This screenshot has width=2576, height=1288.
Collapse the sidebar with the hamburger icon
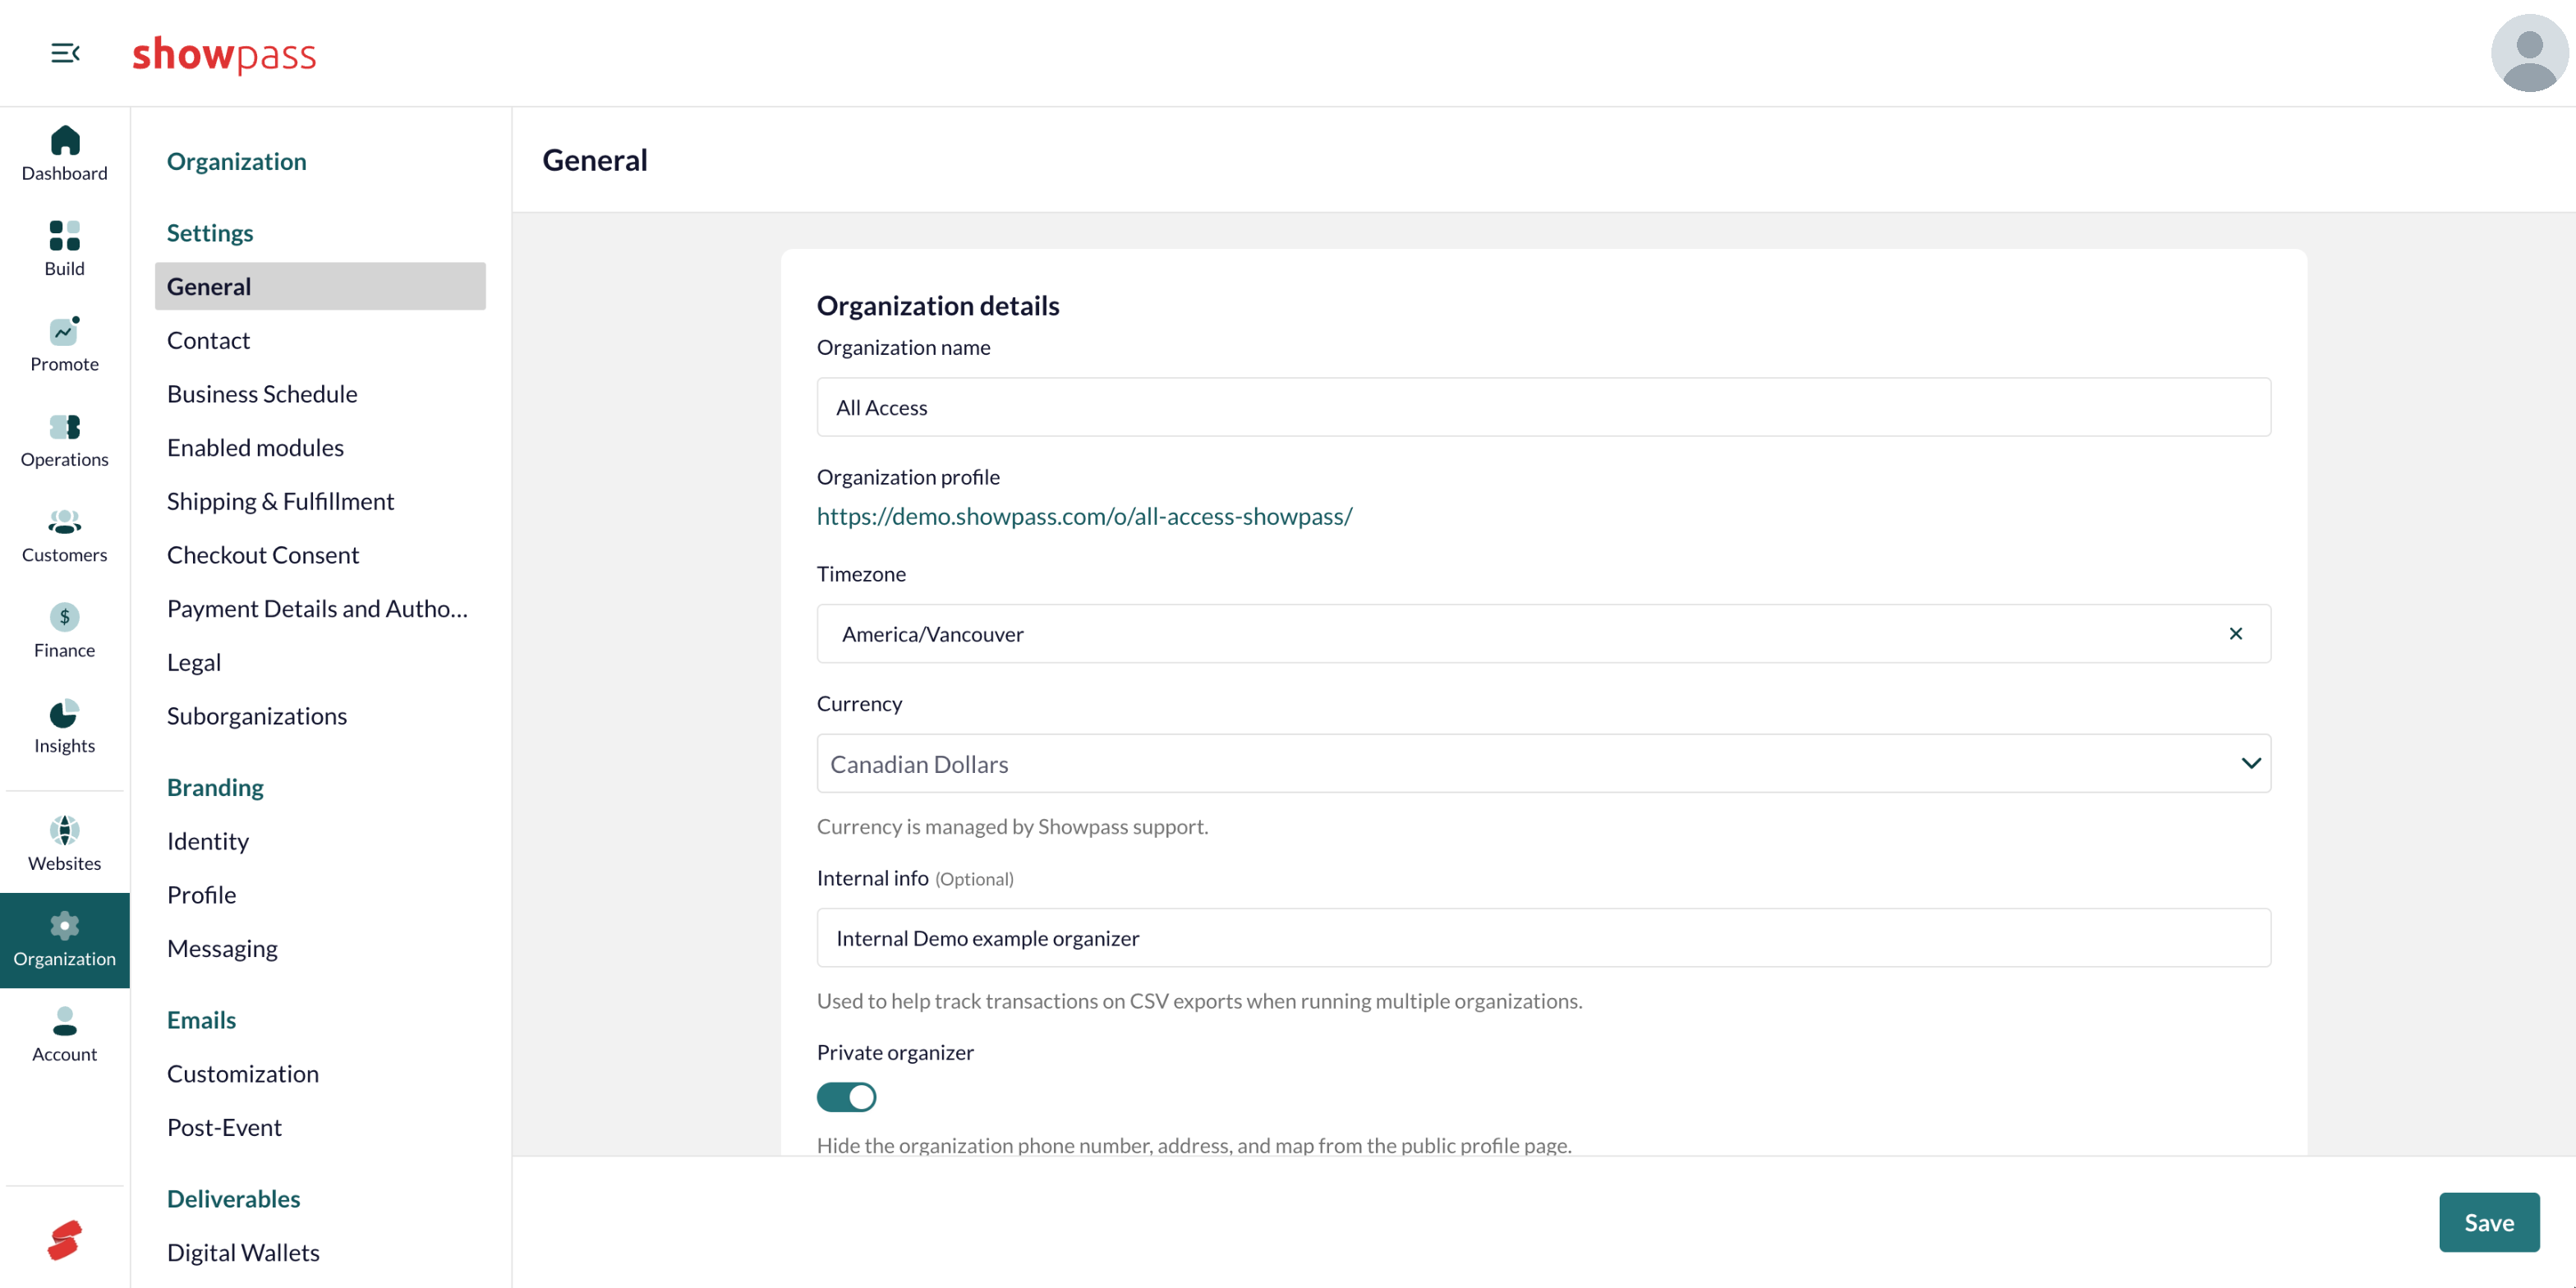tap(65, 53)
